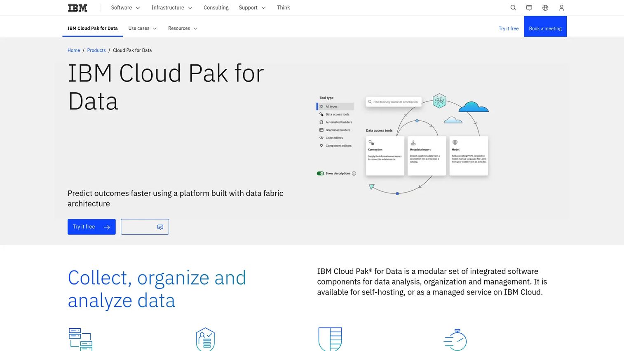The image size is (624, 351).
Task: Click the globe region selector icon
Action: pyautogui.click(x=545, y=8)
